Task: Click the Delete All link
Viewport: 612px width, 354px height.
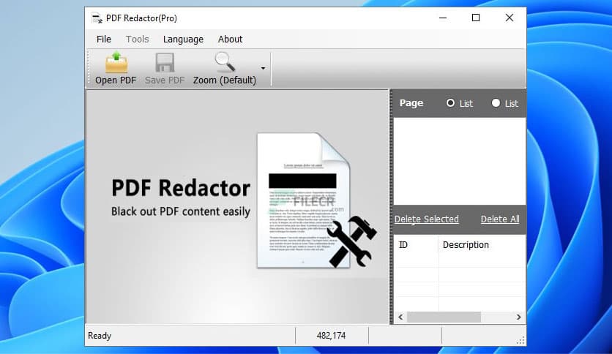Action: [x=500, y=219]
